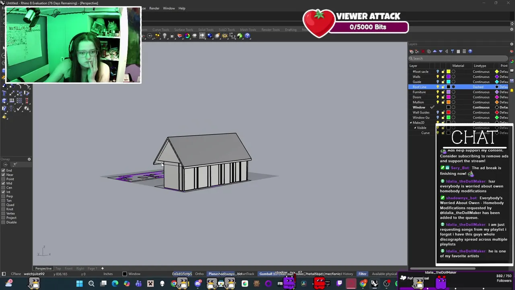515x290 pixels.
Task: Open the Layers panel gear settings
Action: [512, 44]
